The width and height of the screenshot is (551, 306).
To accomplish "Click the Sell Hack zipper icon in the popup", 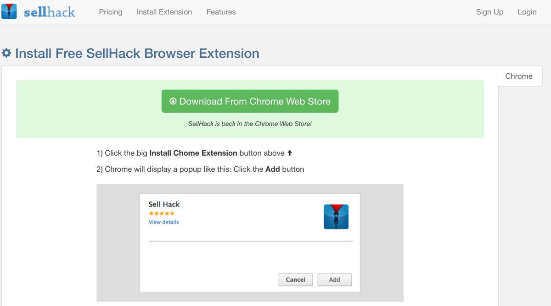I will [336, 217].
